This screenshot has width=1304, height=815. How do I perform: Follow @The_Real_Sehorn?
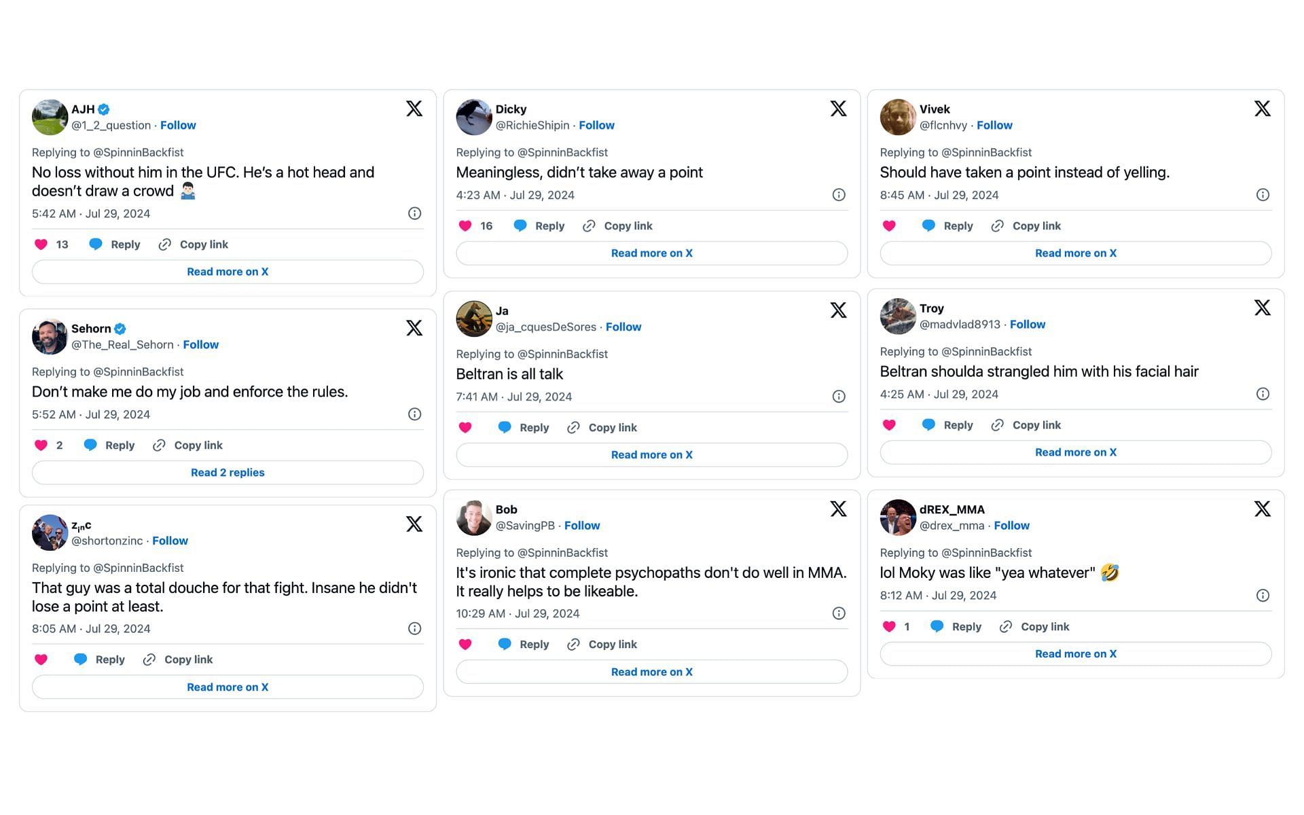pyautogui.click(x=201, y=344)
